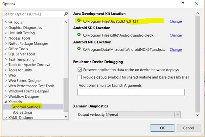Image resolution: width=205 pixels, height=137 pixels.
Task: Select iOS Settings under Xamarin
Action: [x=23, y=112]
